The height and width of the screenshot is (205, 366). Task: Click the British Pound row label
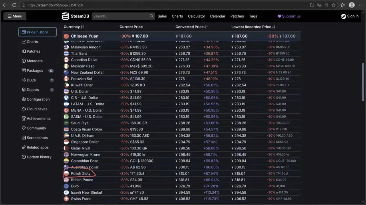[82, 180]
